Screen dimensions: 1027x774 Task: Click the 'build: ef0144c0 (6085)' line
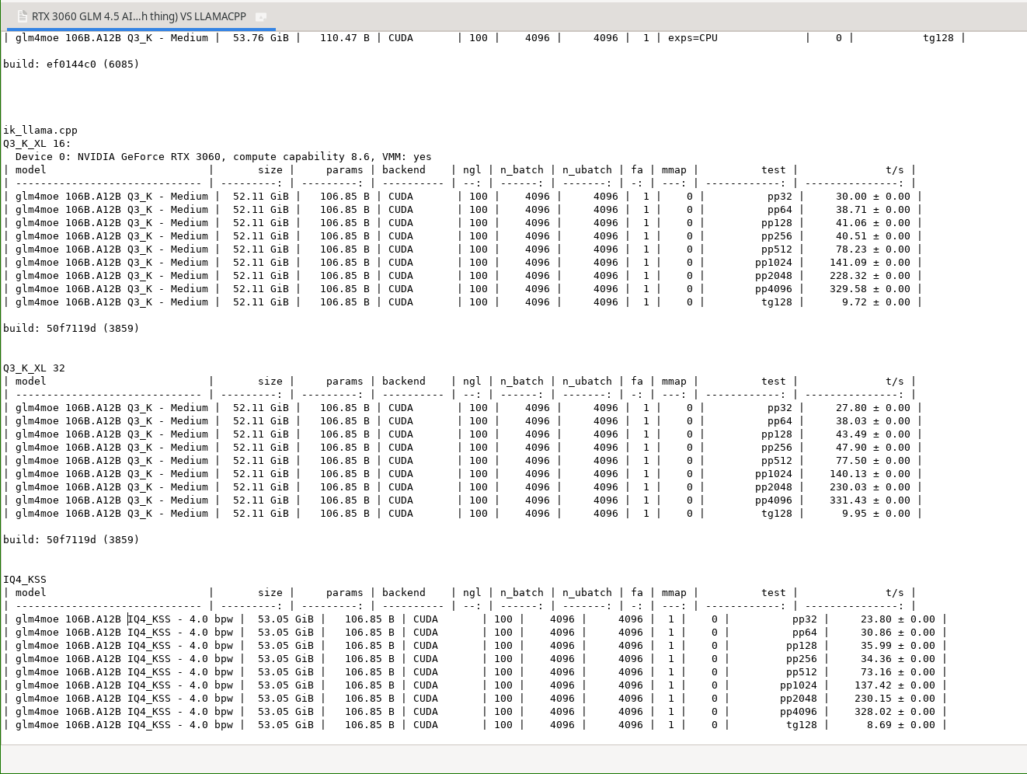point(71,64)
